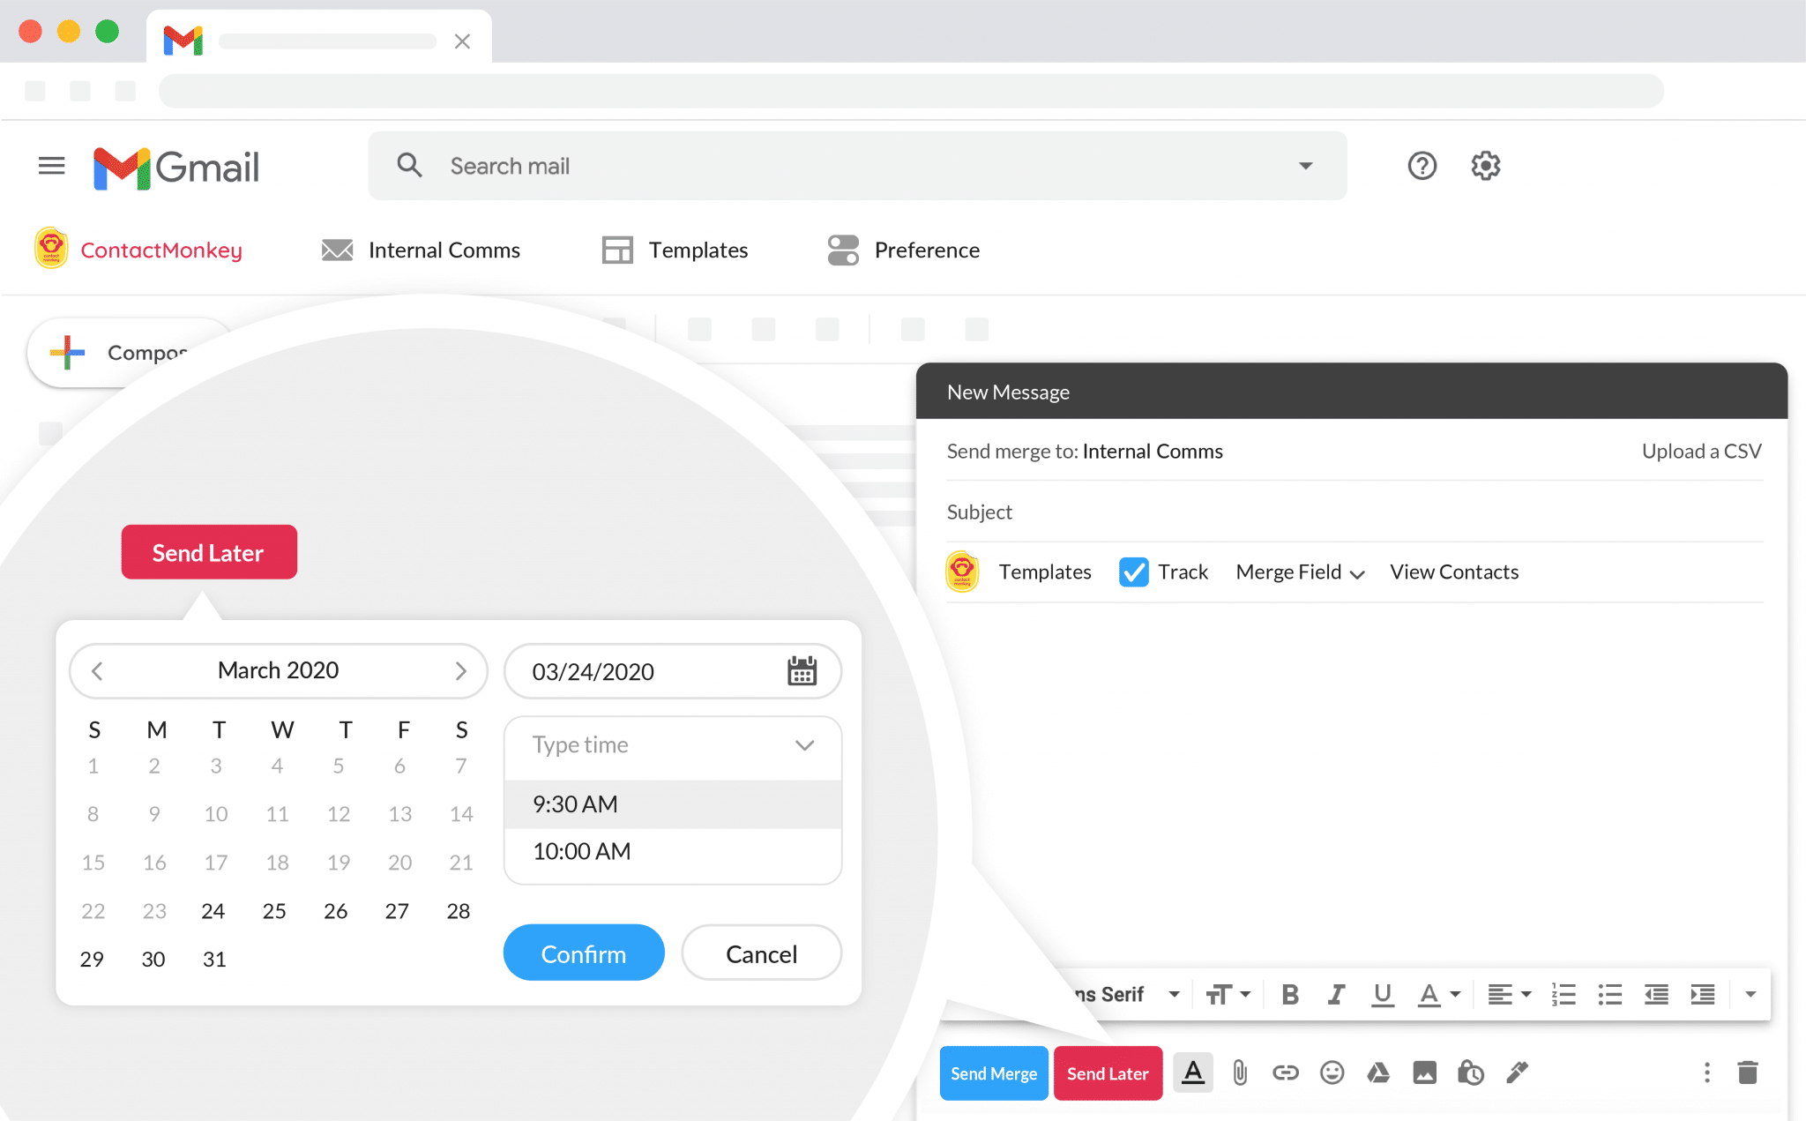Open the Type time dropdown
The image size is (1806, 1121).
coord(673,745)
